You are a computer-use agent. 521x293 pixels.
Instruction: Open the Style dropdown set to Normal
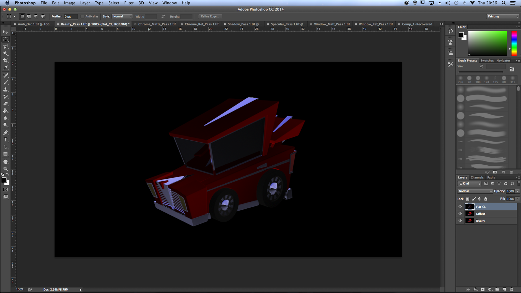click(x=122, y=17)
